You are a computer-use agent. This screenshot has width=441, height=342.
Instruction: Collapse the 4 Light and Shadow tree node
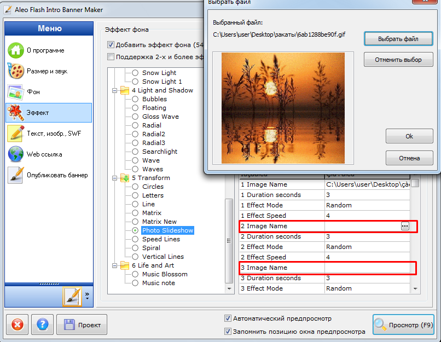(x=115, y=91)
